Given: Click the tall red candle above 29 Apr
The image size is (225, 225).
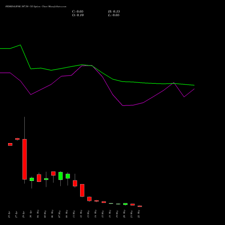Looking at the screenshot, I should click(x=25, y=159).
